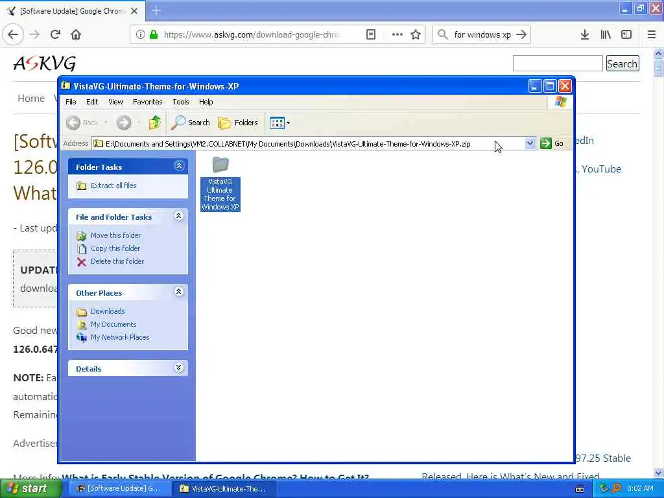Click the ASKVG Search button
The image size is (664, 498).
click(x=622, y=64)
